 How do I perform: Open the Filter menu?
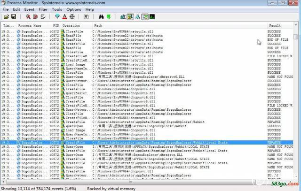click(x=43, y=9)
